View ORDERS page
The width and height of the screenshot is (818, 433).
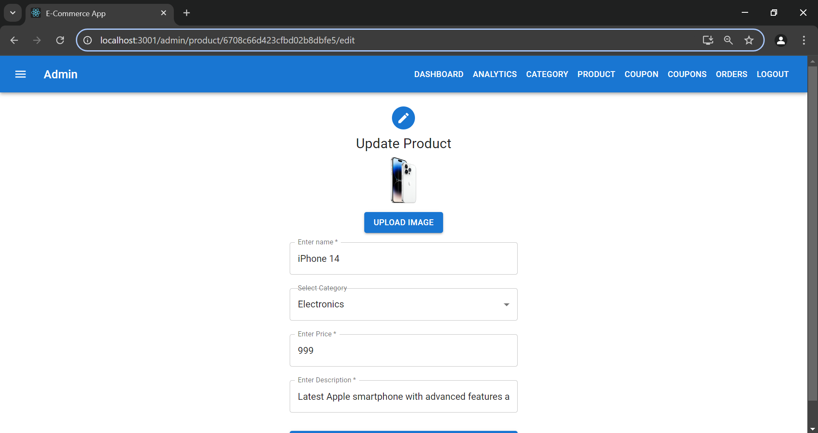coord(732,74)
